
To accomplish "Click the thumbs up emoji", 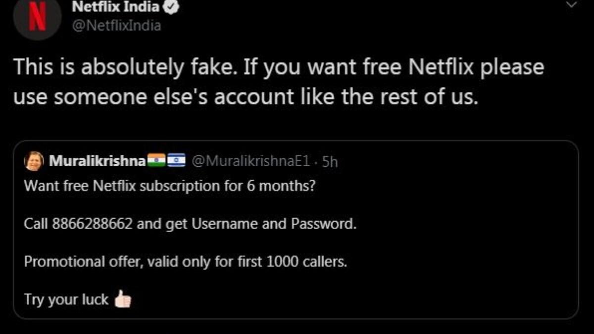I will [x=122, y=299].
